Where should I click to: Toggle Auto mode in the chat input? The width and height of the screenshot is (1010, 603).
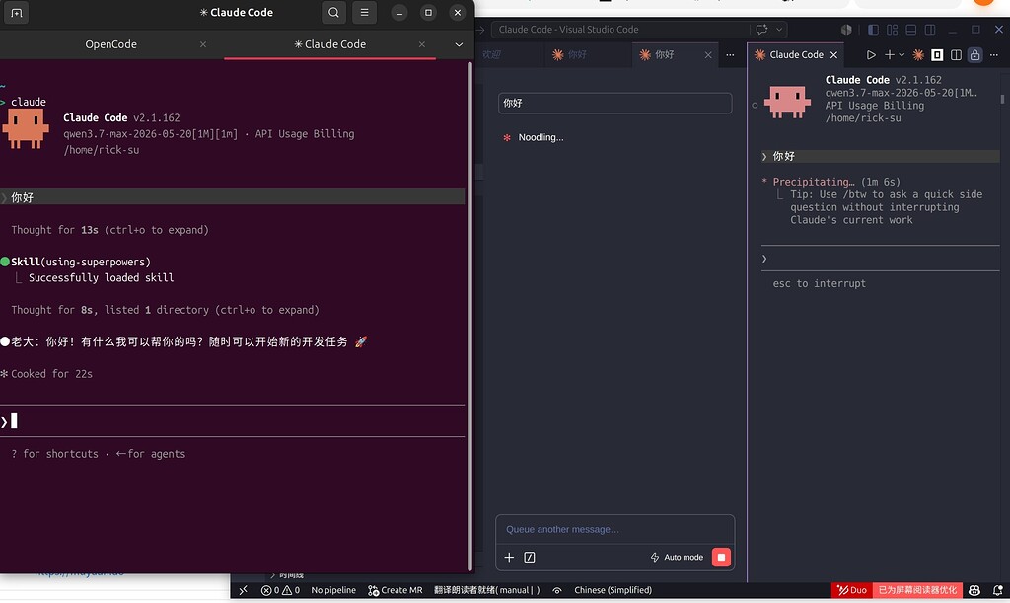click(677, 558)
